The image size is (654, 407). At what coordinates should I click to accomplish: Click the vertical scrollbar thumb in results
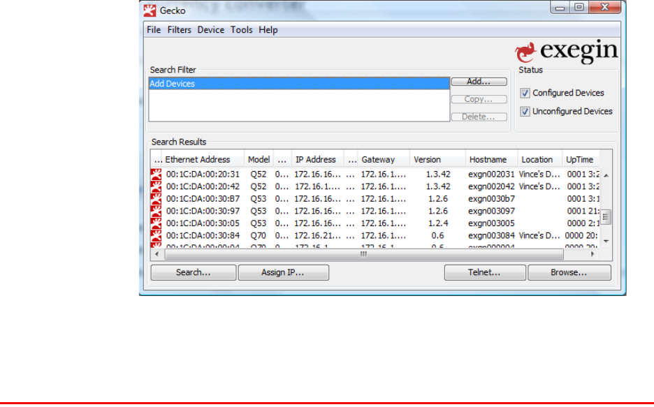(606, 217)
